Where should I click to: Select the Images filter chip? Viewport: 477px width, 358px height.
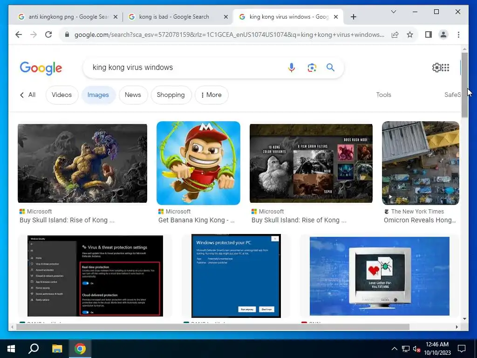tap(98, 95)
